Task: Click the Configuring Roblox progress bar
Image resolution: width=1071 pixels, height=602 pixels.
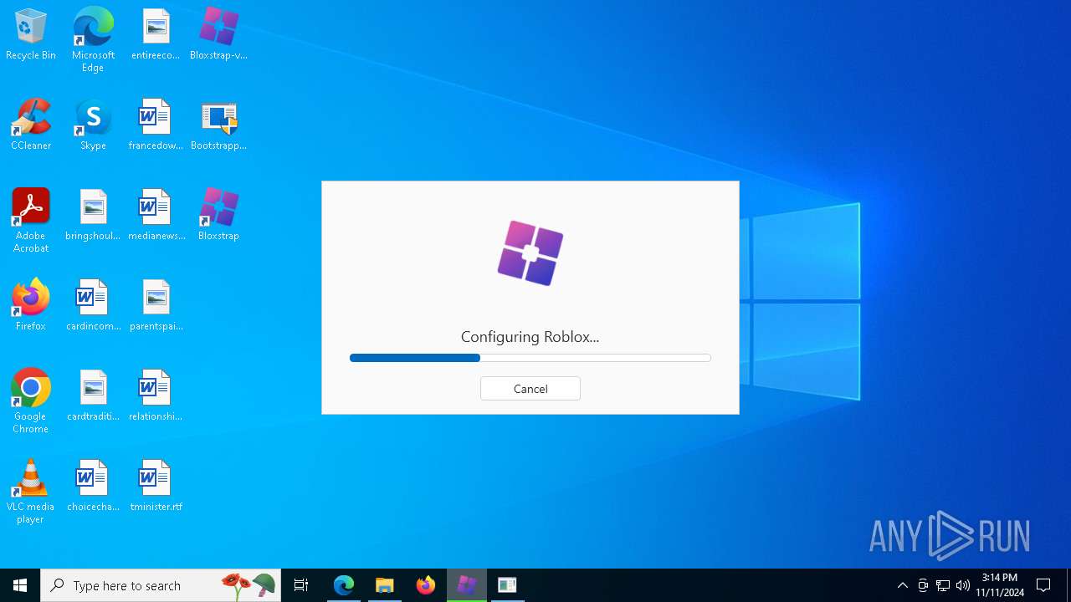Action: (530, 358)
